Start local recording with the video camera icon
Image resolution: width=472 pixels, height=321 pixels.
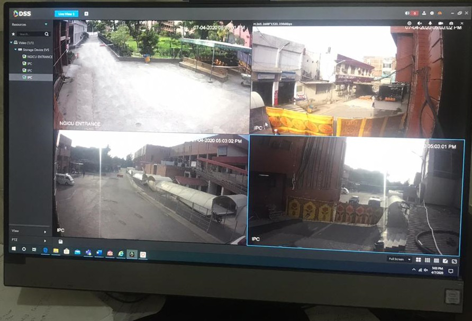(440, 24)
